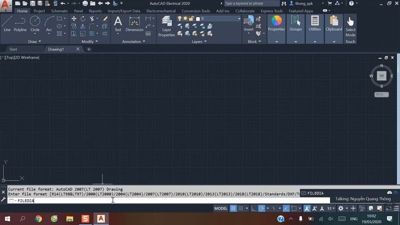Screen dimensions: 400x225
Task: Toggle polar tracking in status bar
Action: [261, 208]
